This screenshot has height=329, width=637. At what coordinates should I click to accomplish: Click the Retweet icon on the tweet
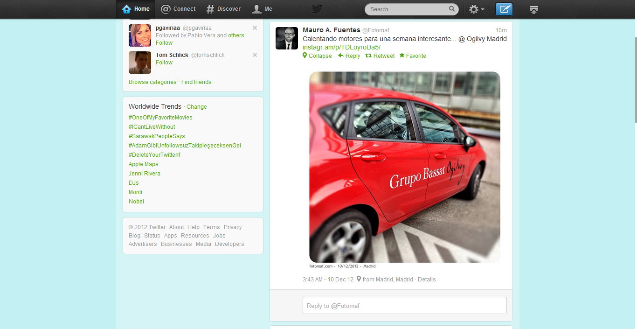[368, 56]
